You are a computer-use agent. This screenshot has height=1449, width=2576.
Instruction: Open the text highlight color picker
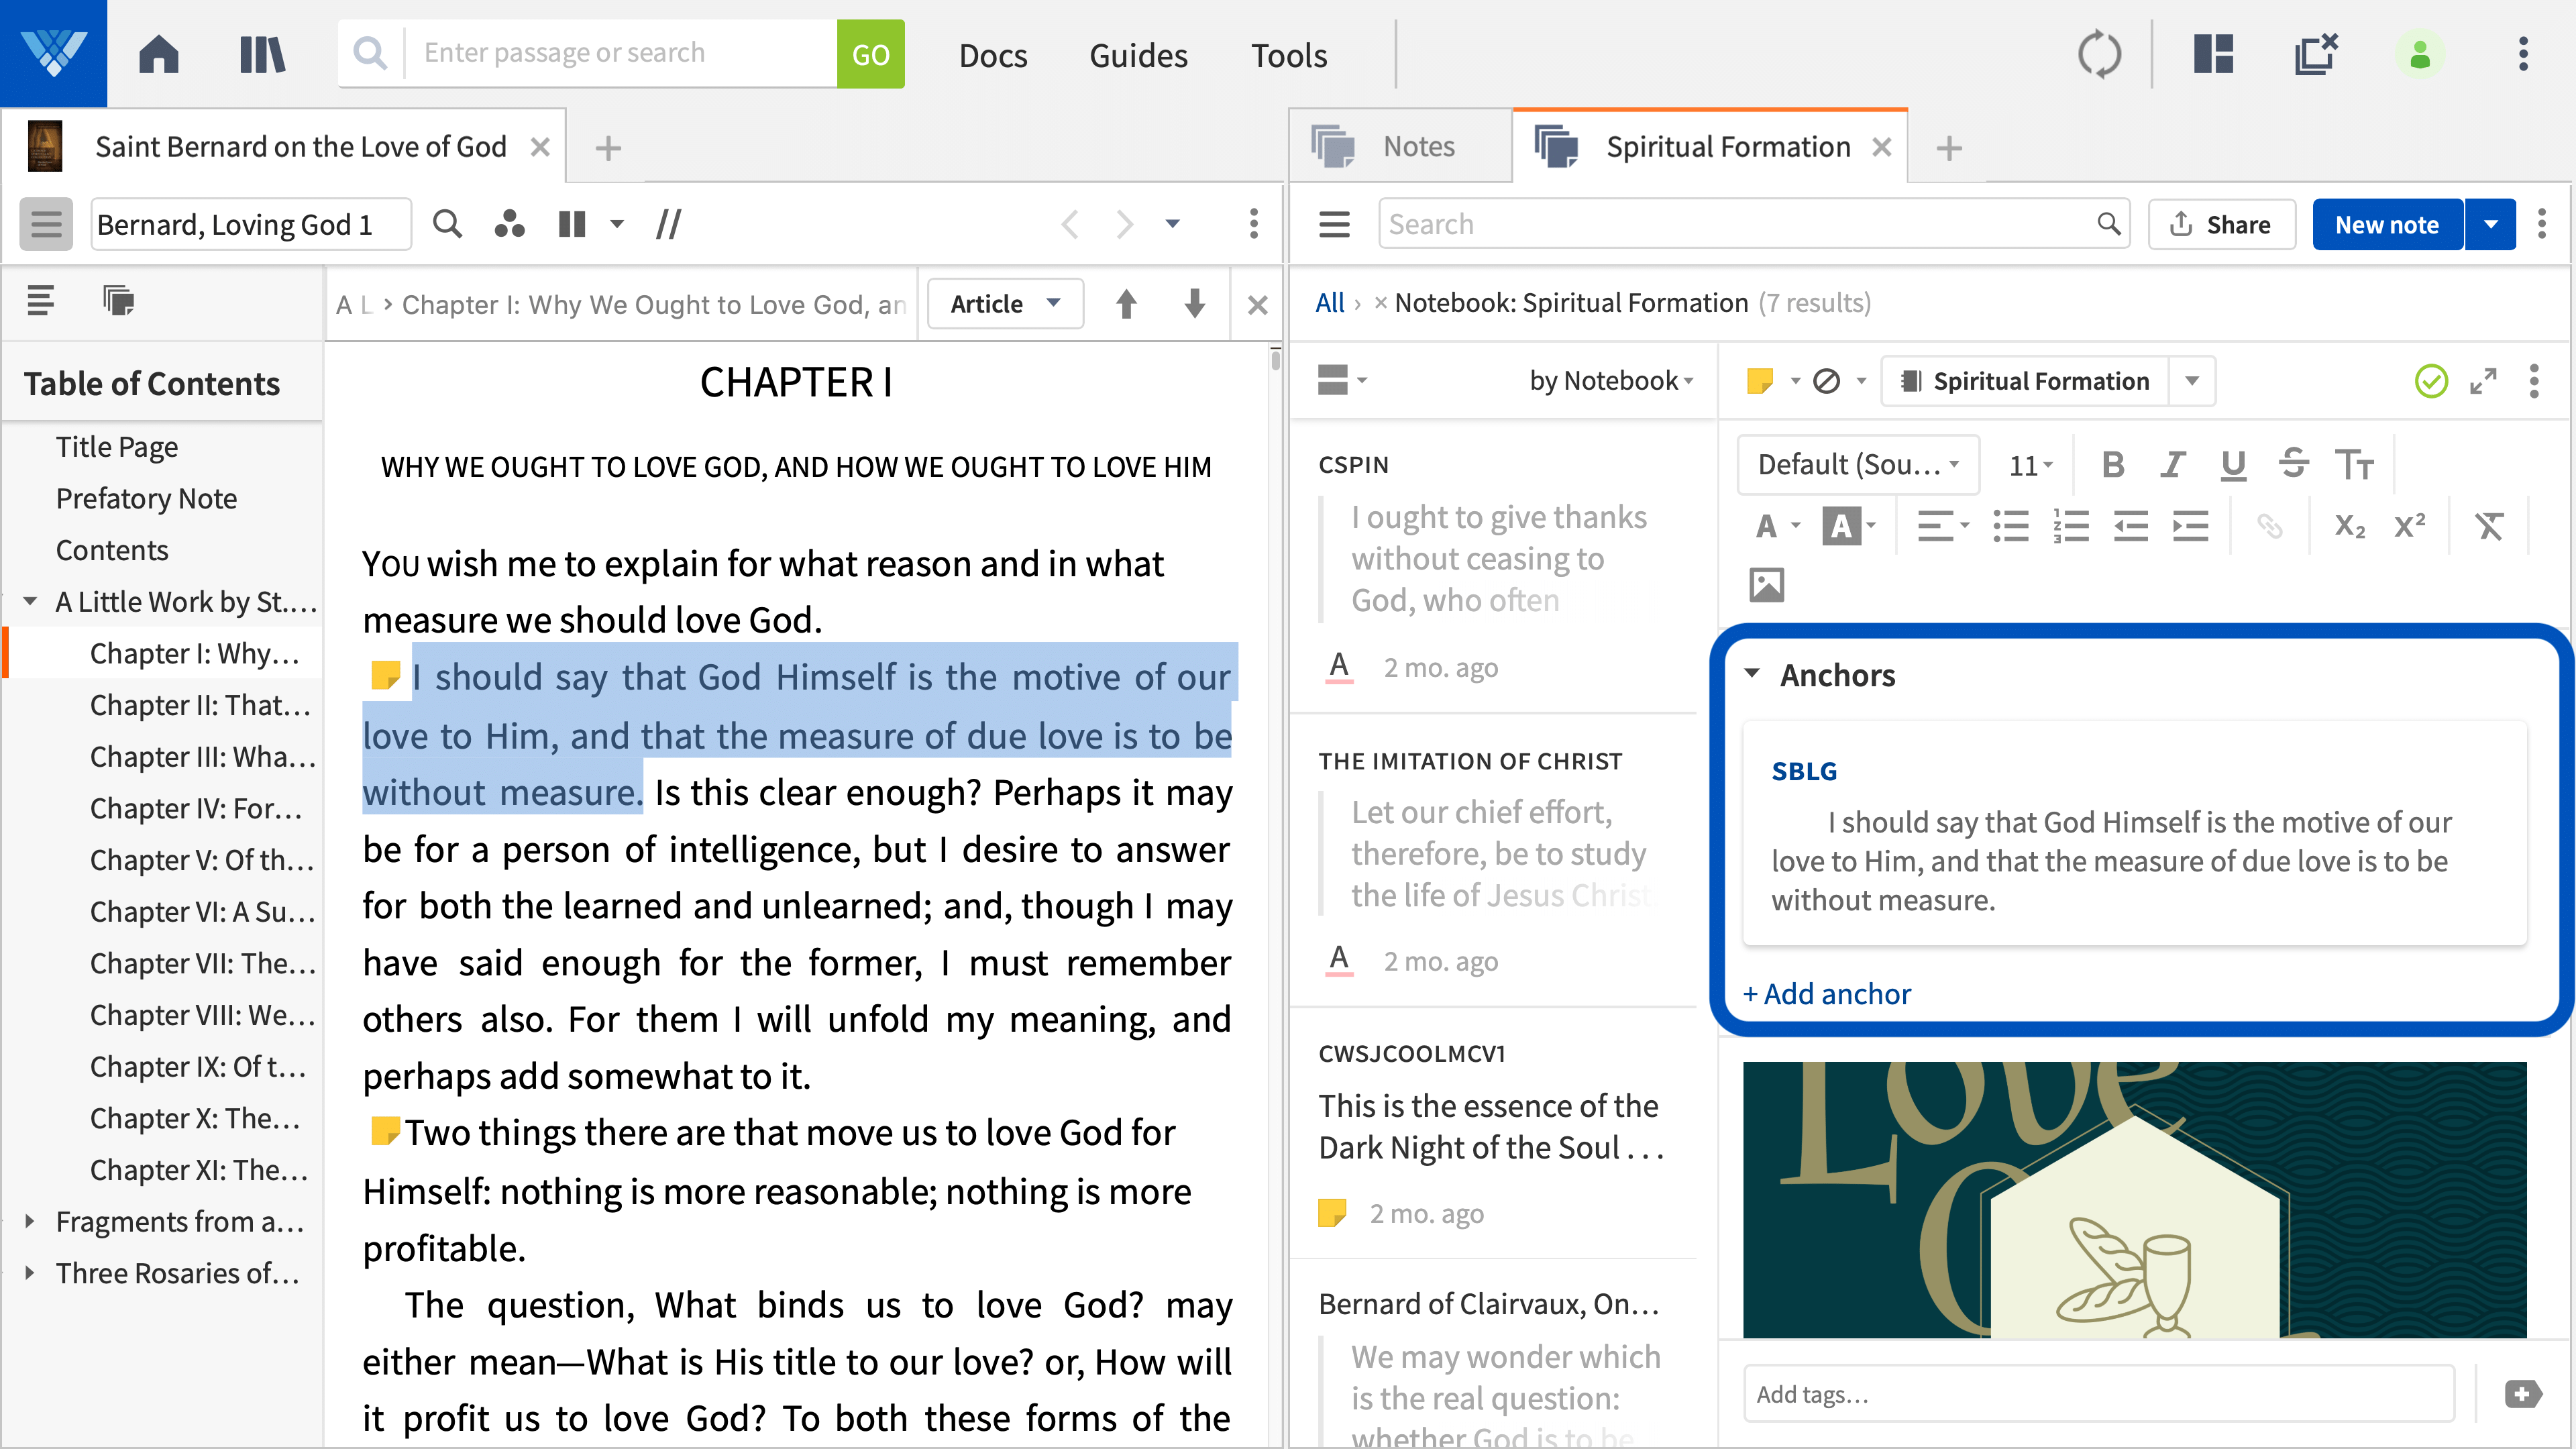(1848, 526)
